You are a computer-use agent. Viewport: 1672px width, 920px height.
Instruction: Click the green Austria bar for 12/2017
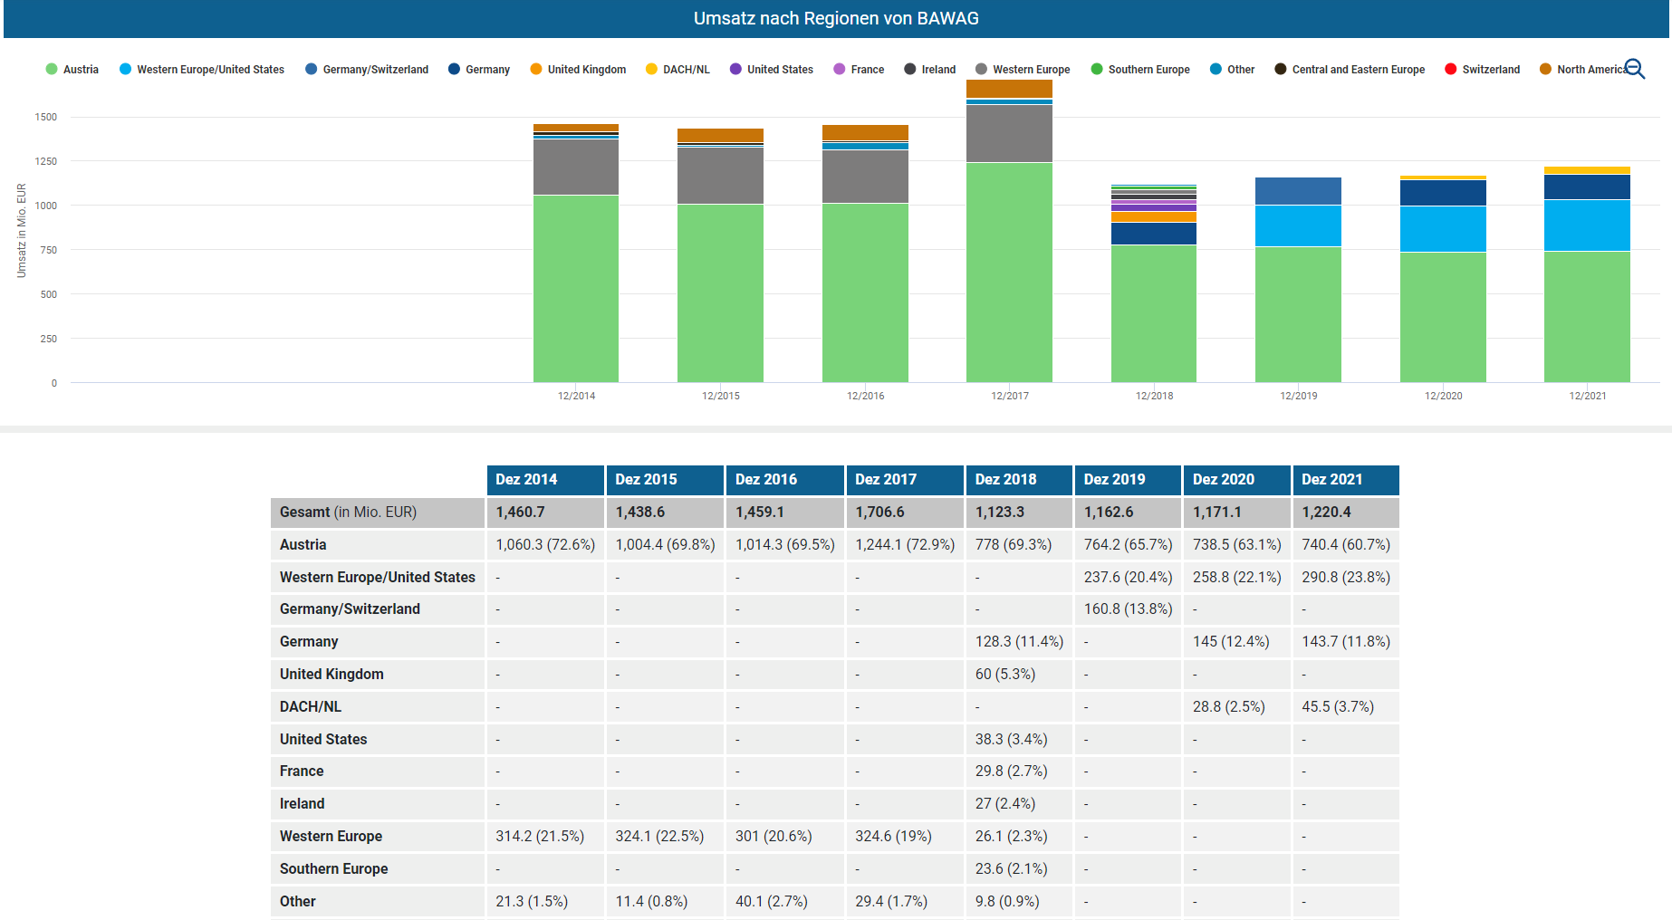coord(1009,272)
